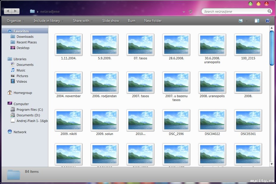Open the Organize menu

[15, 21]
